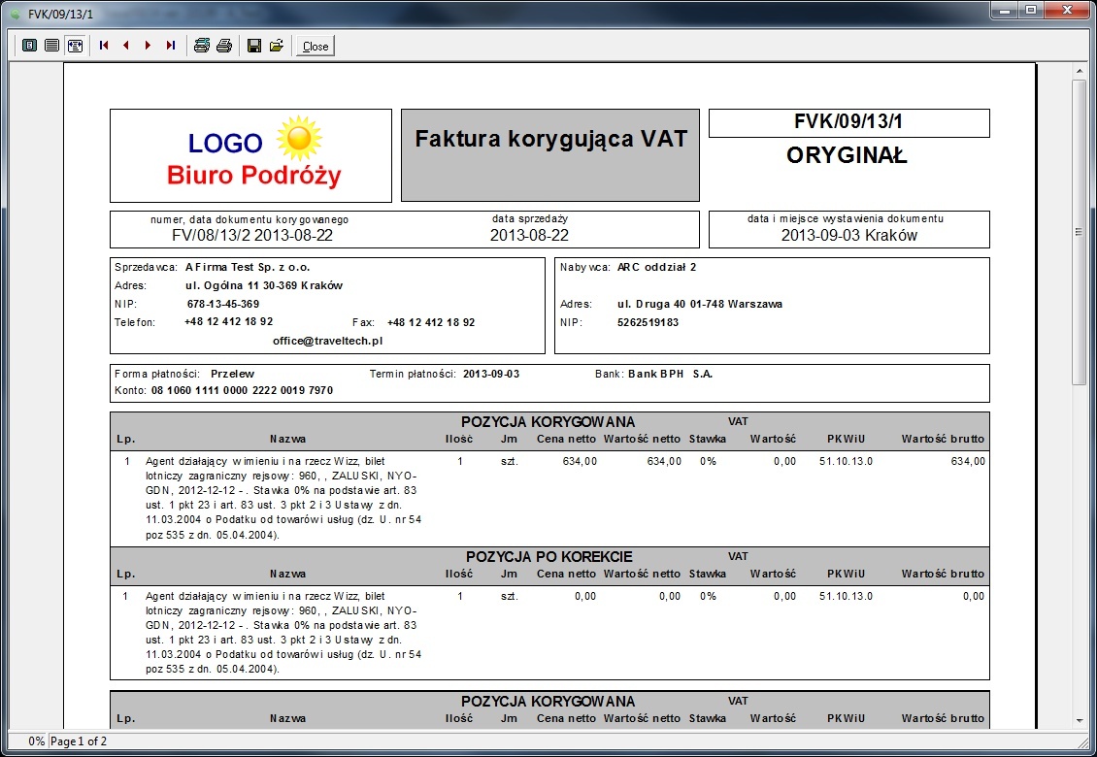Click the vertical scrollbar down arrow
Screen dimensions: 1097x757
1080,721
